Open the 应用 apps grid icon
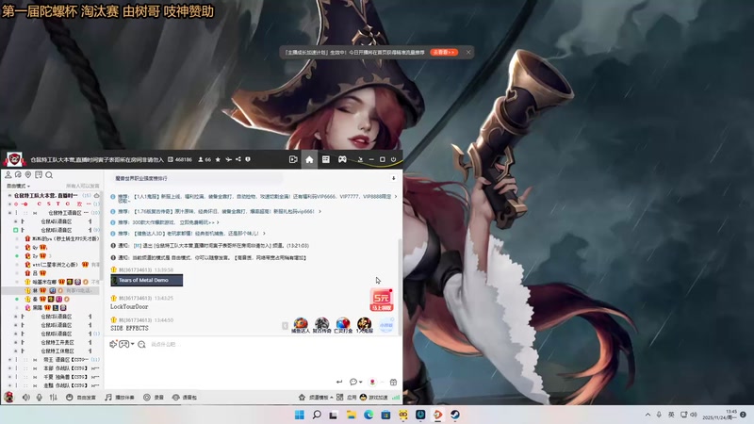Screen dimensions: 754x424 click(340, 397)
